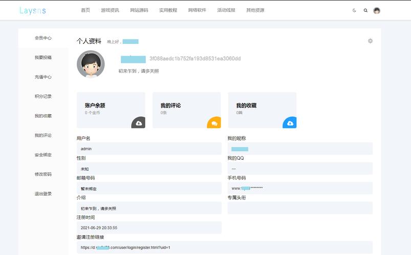Open search via the magnifier icon
Viewport: 411px width, 255px height.
(365, 10)
